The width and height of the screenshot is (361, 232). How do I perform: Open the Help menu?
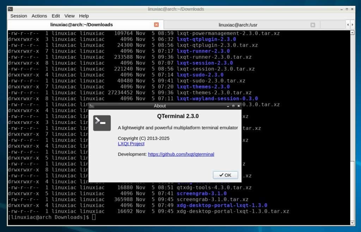84,16
